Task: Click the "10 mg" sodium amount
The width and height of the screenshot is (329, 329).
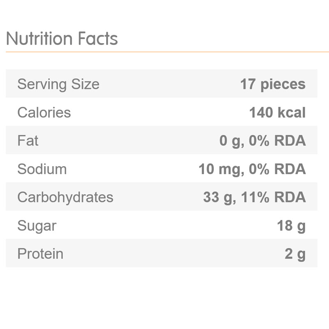Action: [218, 169]
